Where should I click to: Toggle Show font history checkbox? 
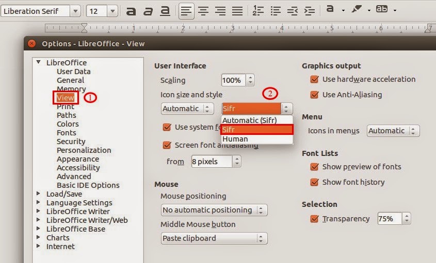pos(314,182)
